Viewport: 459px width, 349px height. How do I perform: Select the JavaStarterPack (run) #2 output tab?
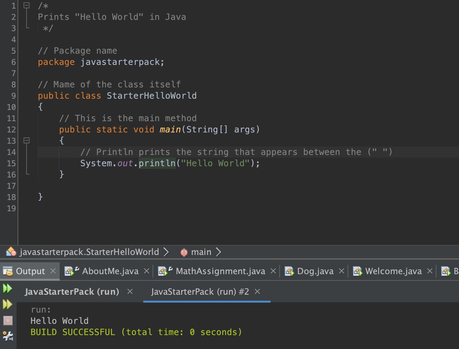[x=200, y=292]
